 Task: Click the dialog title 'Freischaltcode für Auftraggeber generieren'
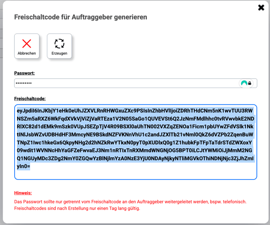point(81,17)
